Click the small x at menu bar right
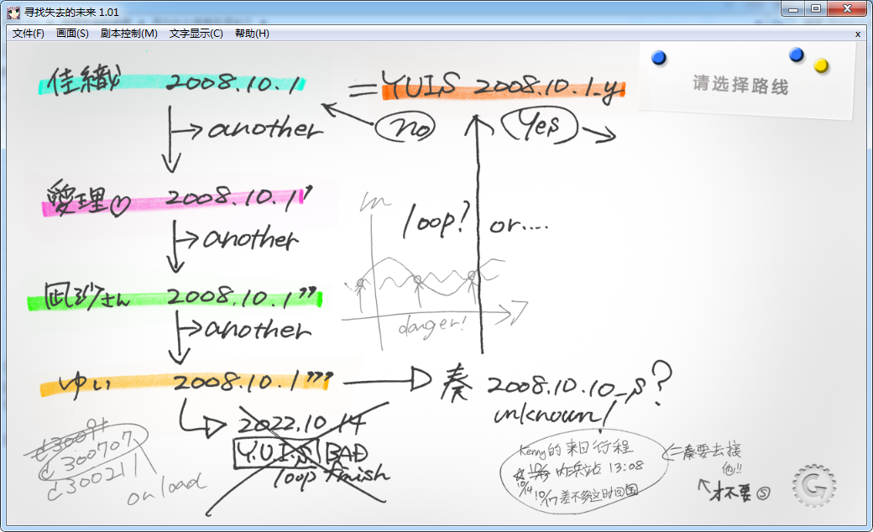This screenshot has height=532, width=873. pos(858,34)
